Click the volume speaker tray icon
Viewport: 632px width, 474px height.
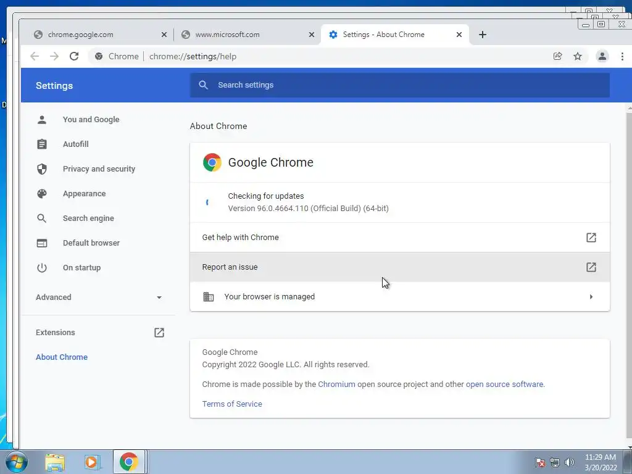point(569,462)
